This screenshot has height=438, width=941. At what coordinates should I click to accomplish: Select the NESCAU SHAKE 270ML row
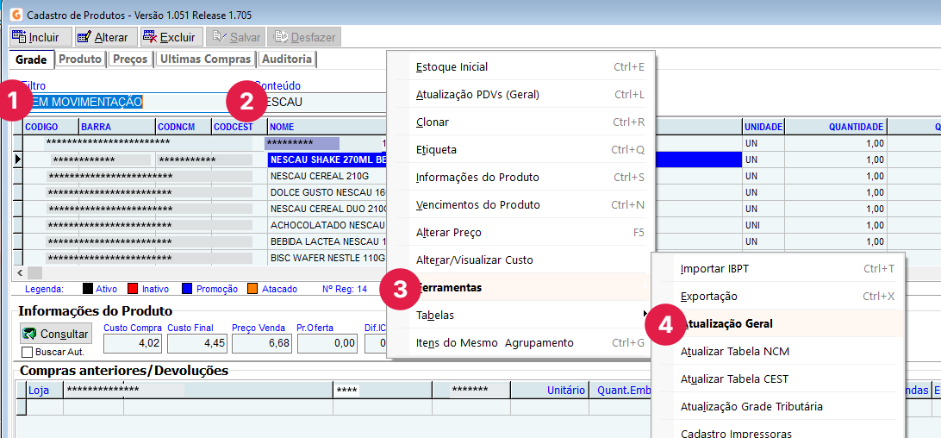[x=327, y=160]
